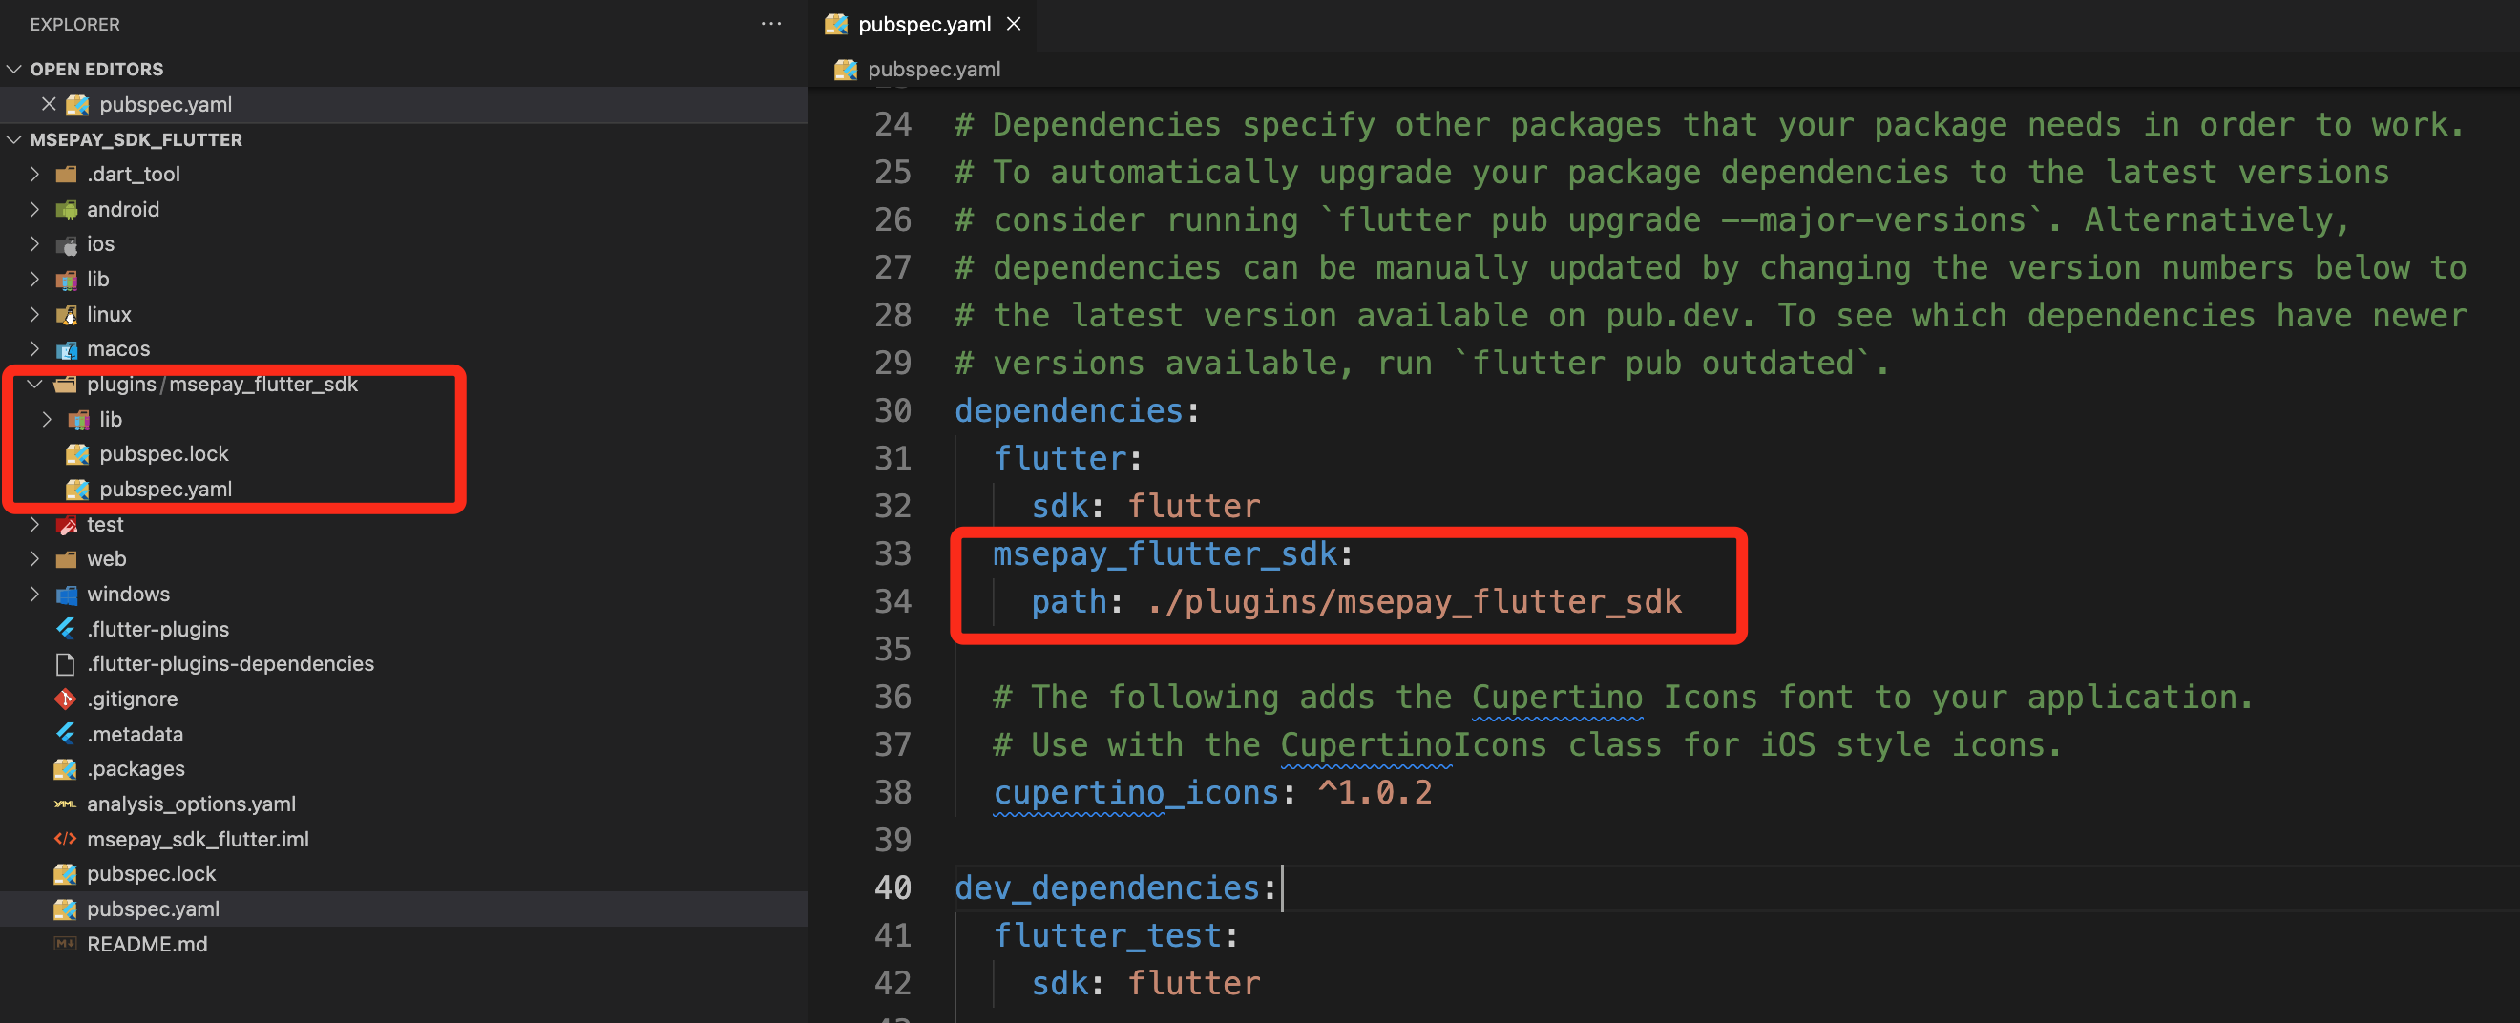Collapse the MSEPAY_SDK_FLUTTER project section

point(14,139)
